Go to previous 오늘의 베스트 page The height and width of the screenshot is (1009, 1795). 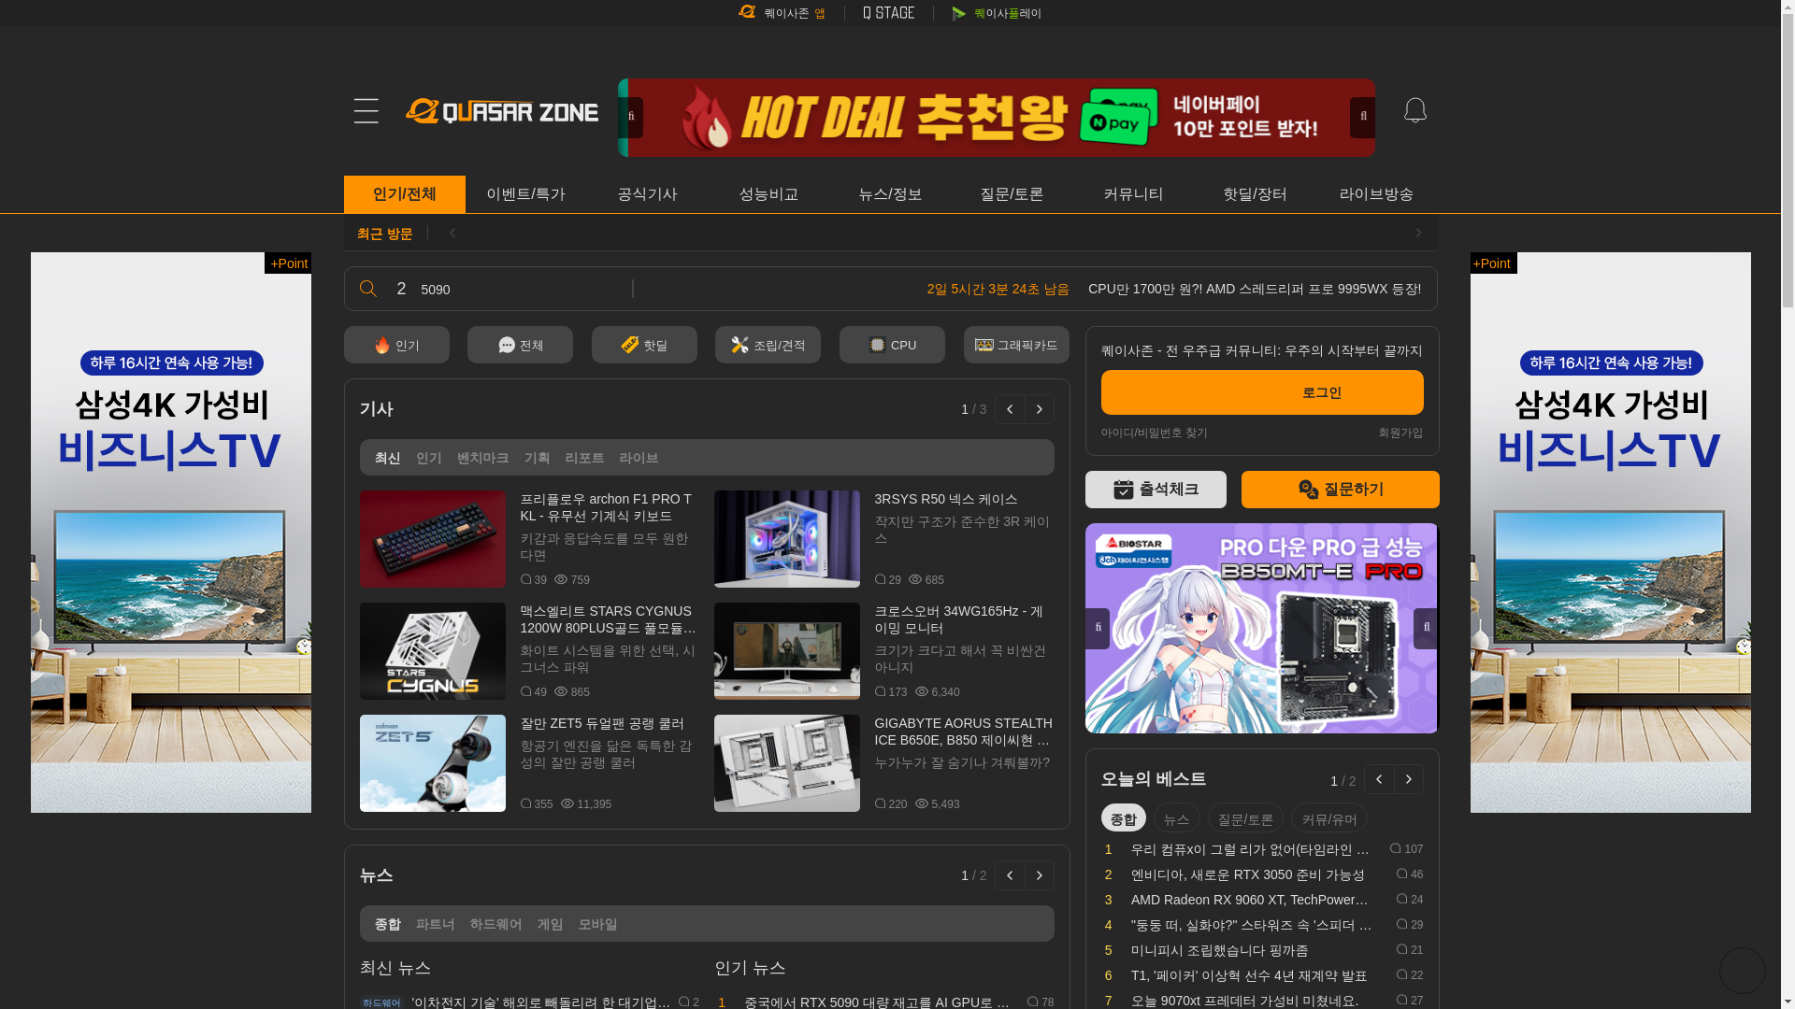coord(1379,779)
